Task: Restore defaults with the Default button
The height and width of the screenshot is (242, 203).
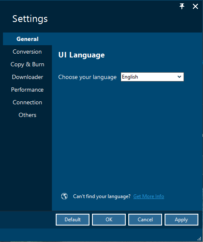Action: click(73, 220)
